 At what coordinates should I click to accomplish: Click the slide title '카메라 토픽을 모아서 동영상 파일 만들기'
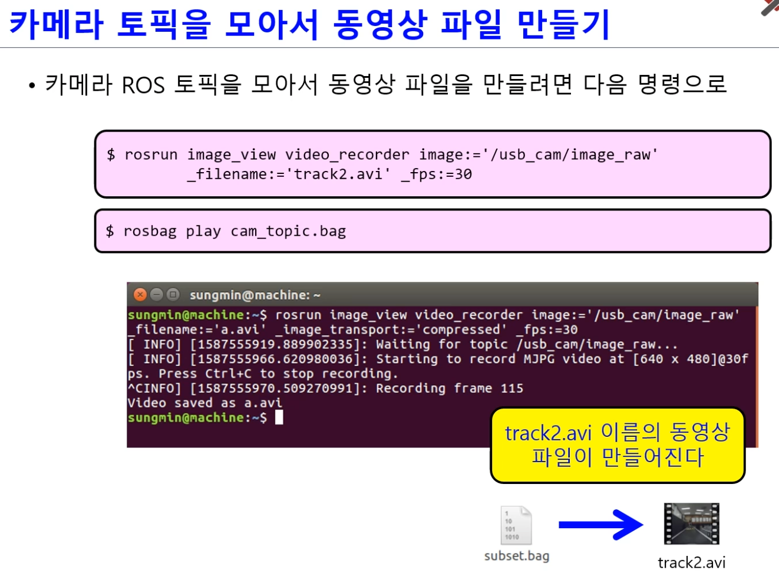point(310,24)
